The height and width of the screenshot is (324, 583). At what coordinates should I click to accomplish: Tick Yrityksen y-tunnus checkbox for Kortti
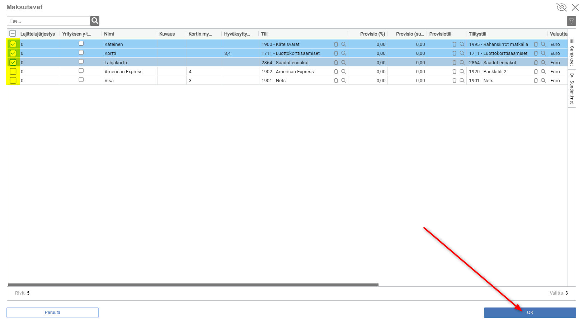pyautogui.click(x=81, y=52)
